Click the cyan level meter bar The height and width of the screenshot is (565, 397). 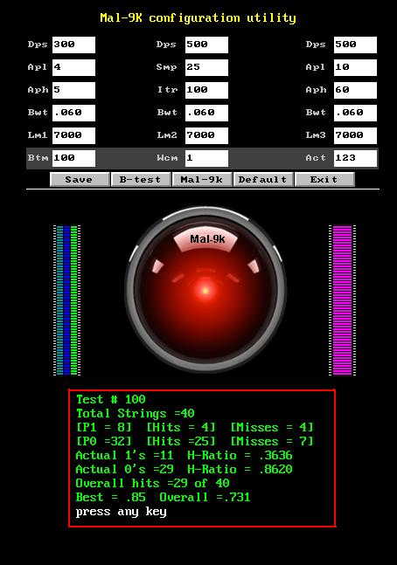(60, 300)
